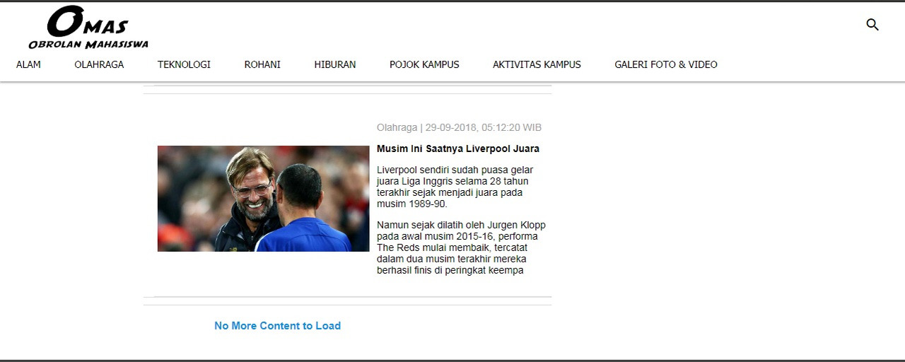Click the Klopp article thumbnail image
905x362 pixels.
263,199
